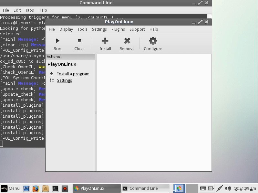The width and height of the screenshot is (258, 193).
Task: Open the Display menu
Action: [x=66, y=29]
